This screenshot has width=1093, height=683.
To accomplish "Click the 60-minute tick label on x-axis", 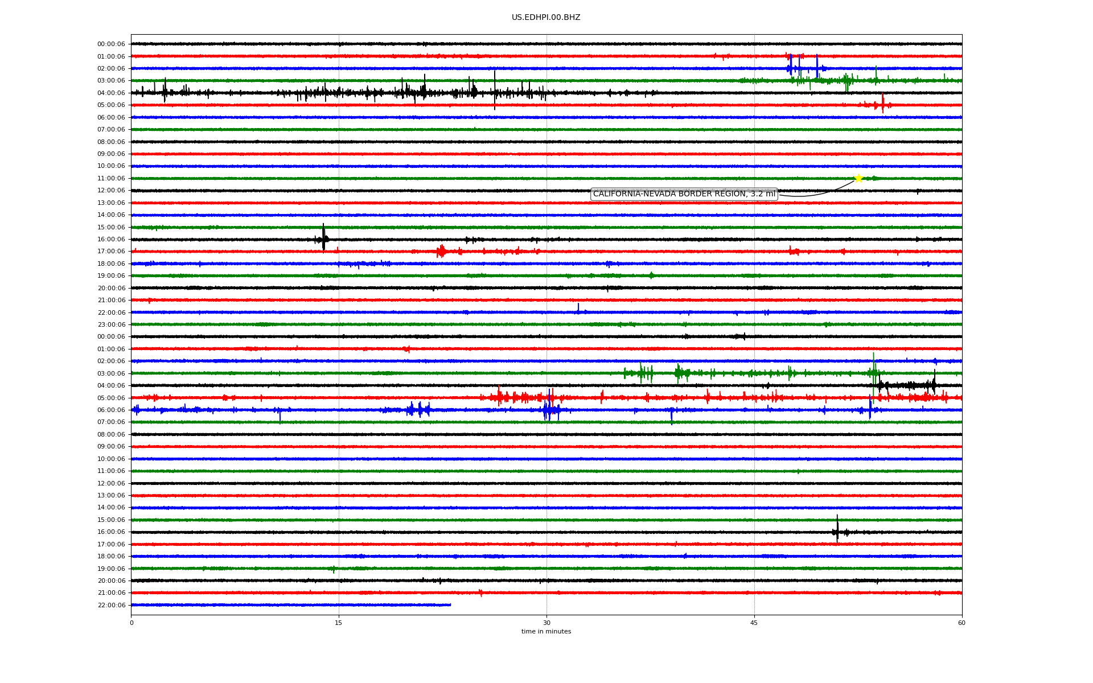I will point(961,623).
